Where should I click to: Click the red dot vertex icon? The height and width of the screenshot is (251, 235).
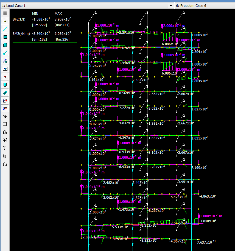[5, 76]
